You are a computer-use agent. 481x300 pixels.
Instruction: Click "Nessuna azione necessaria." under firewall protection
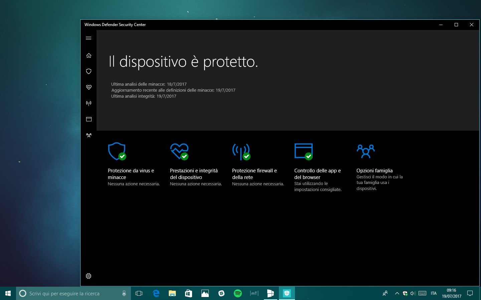[x=258, y=184]
